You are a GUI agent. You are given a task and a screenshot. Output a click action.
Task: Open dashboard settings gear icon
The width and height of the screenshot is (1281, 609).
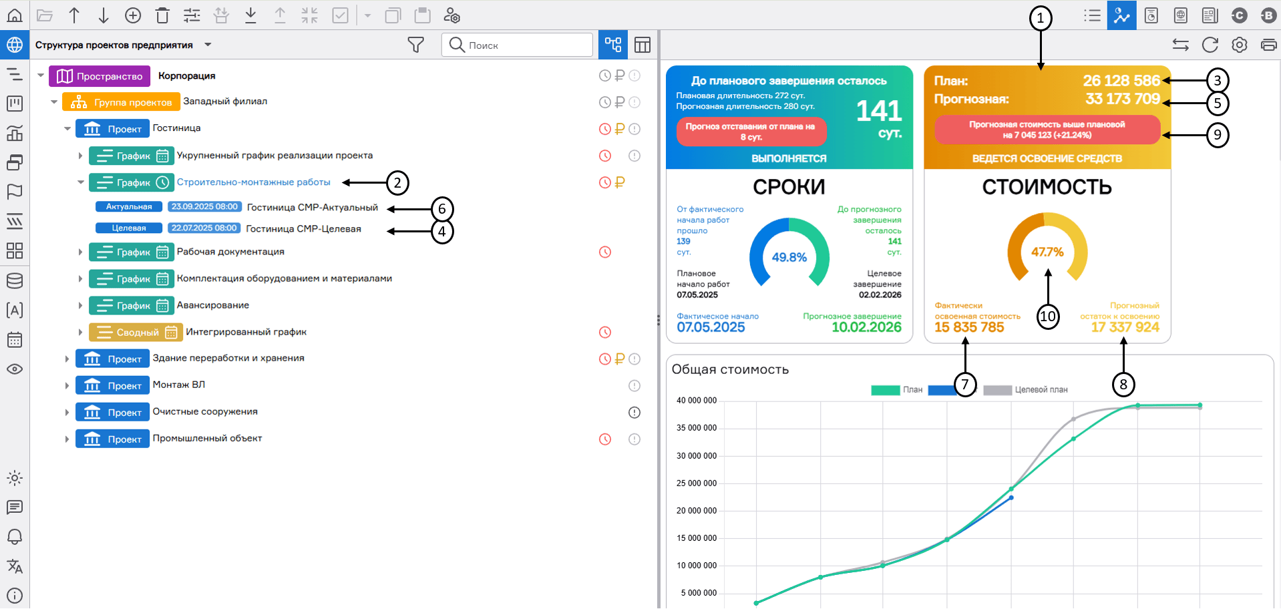(1239, 45)
